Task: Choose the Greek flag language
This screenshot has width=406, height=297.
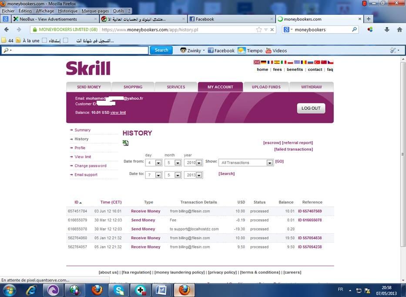Action: (297, 62)
